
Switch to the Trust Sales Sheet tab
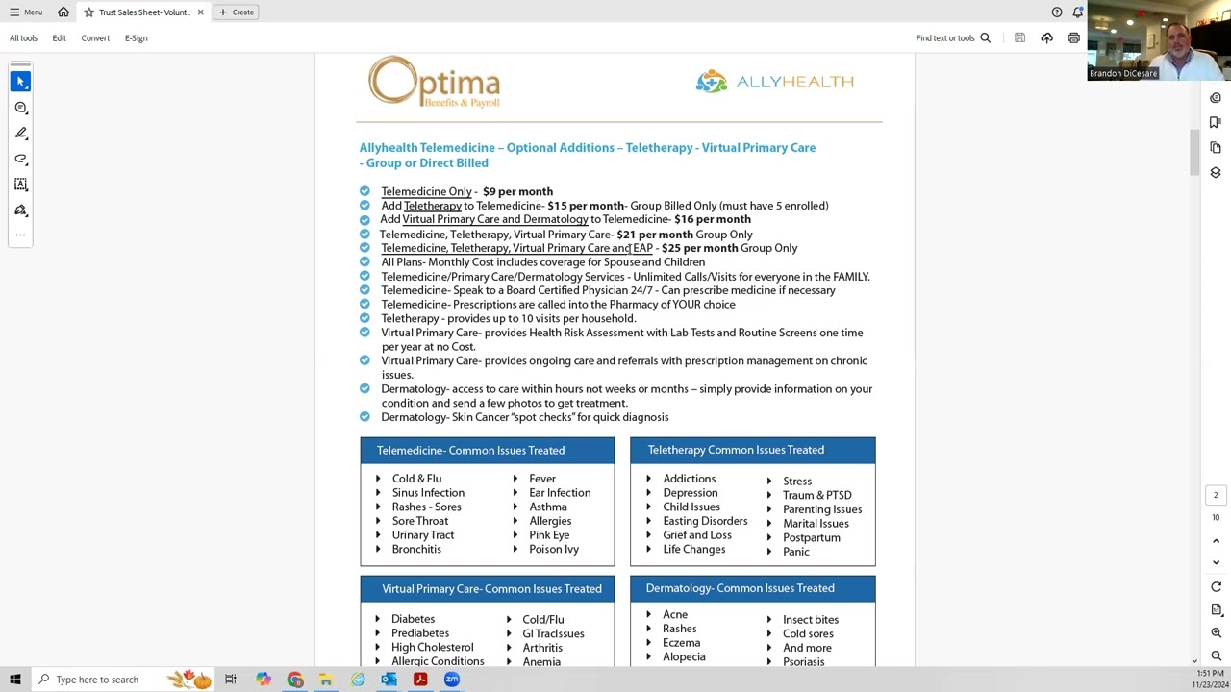[143, 12]
